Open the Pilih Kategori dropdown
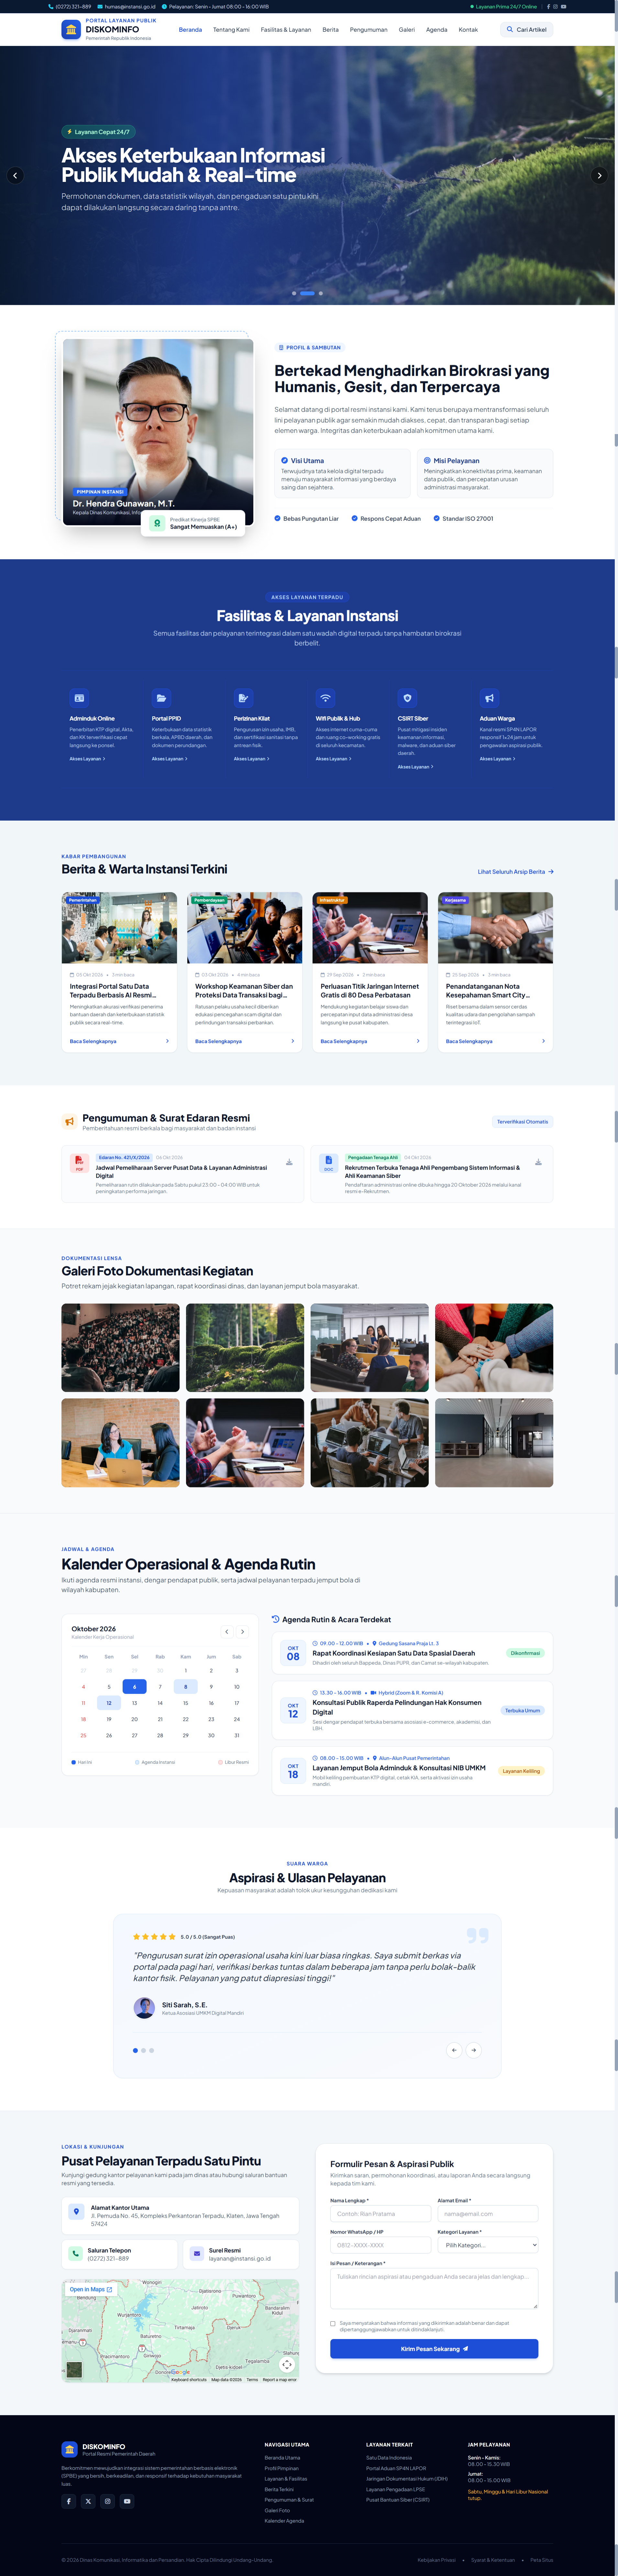 (488, 2245)
